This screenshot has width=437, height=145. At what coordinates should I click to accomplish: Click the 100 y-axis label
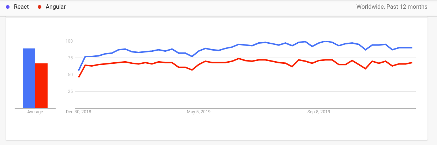pyautogui.click(x=69, y=41)
